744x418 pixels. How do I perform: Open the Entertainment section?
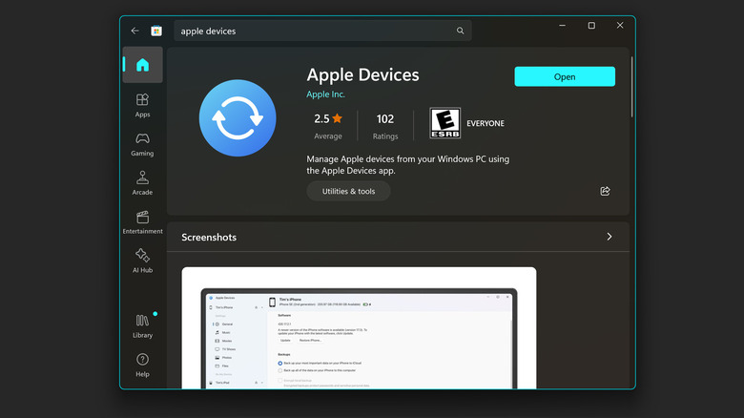[142, 222]
